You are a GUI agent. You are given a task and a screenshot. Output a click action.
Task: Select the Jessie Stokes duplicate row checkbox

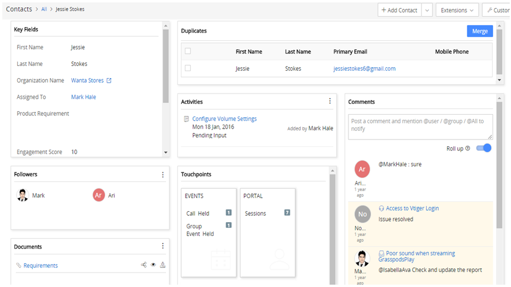click(x=188, y=68)
